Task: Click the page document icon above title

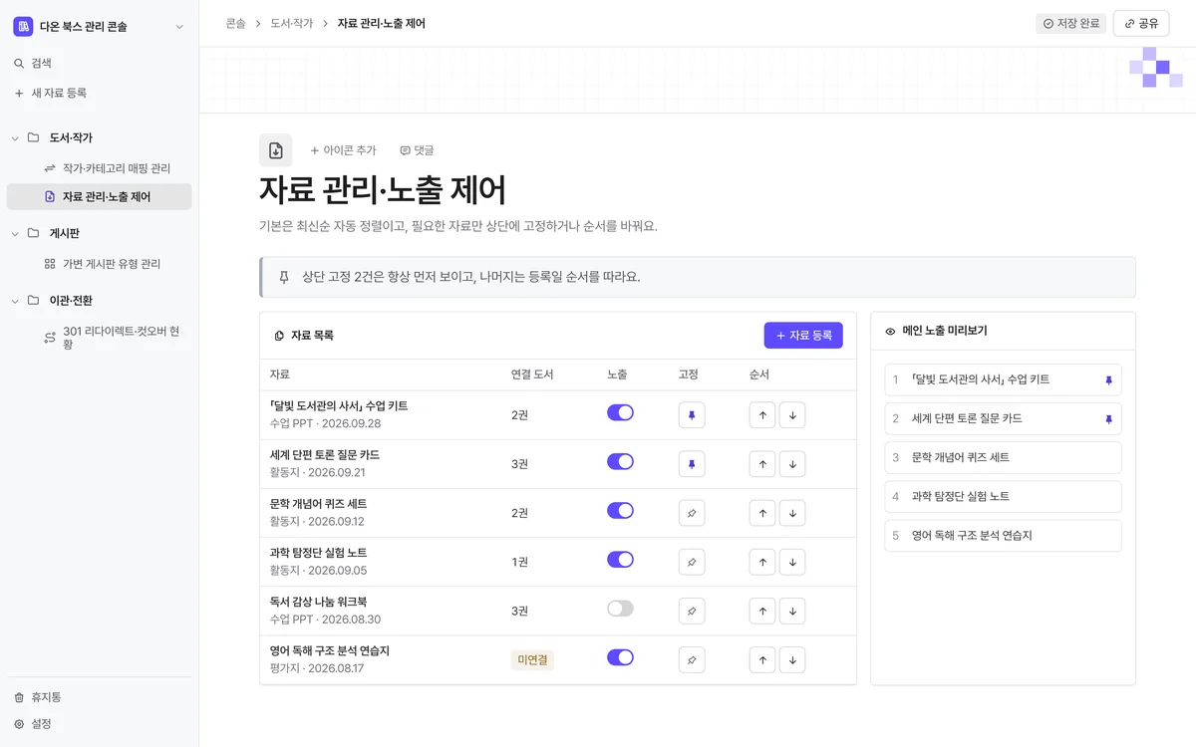Action: point(276,150)
